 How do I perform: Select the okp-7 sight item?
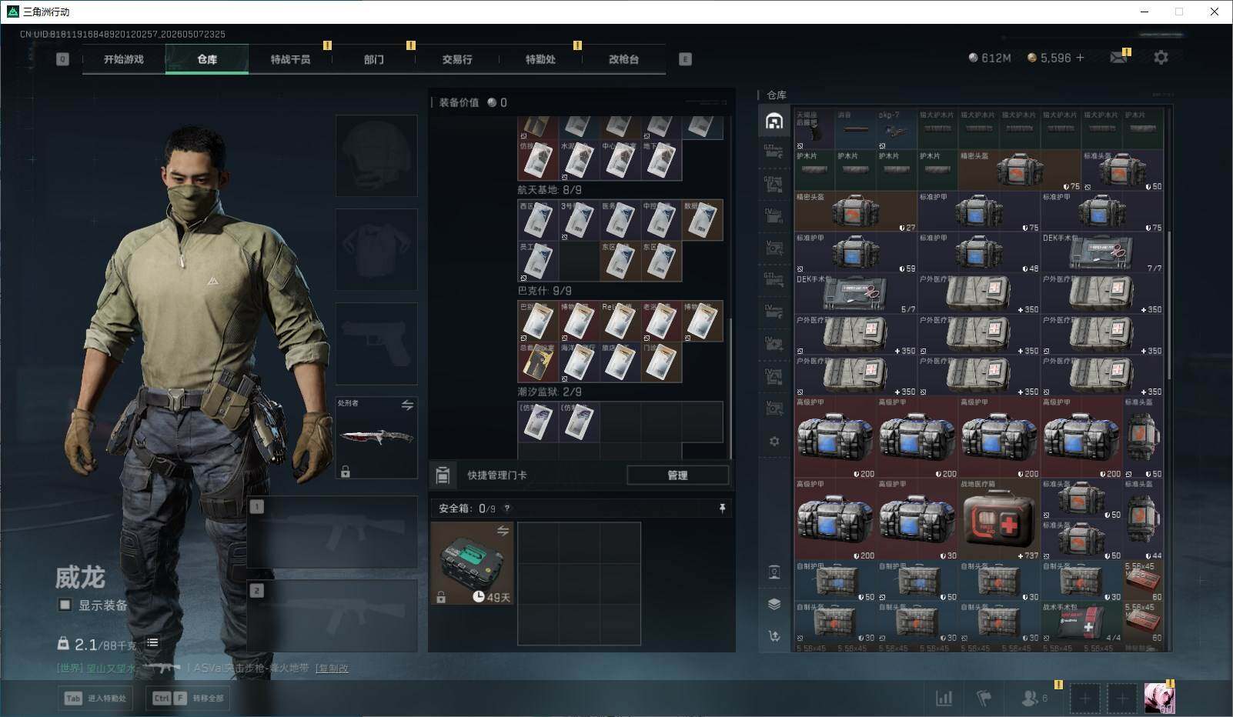897,129
